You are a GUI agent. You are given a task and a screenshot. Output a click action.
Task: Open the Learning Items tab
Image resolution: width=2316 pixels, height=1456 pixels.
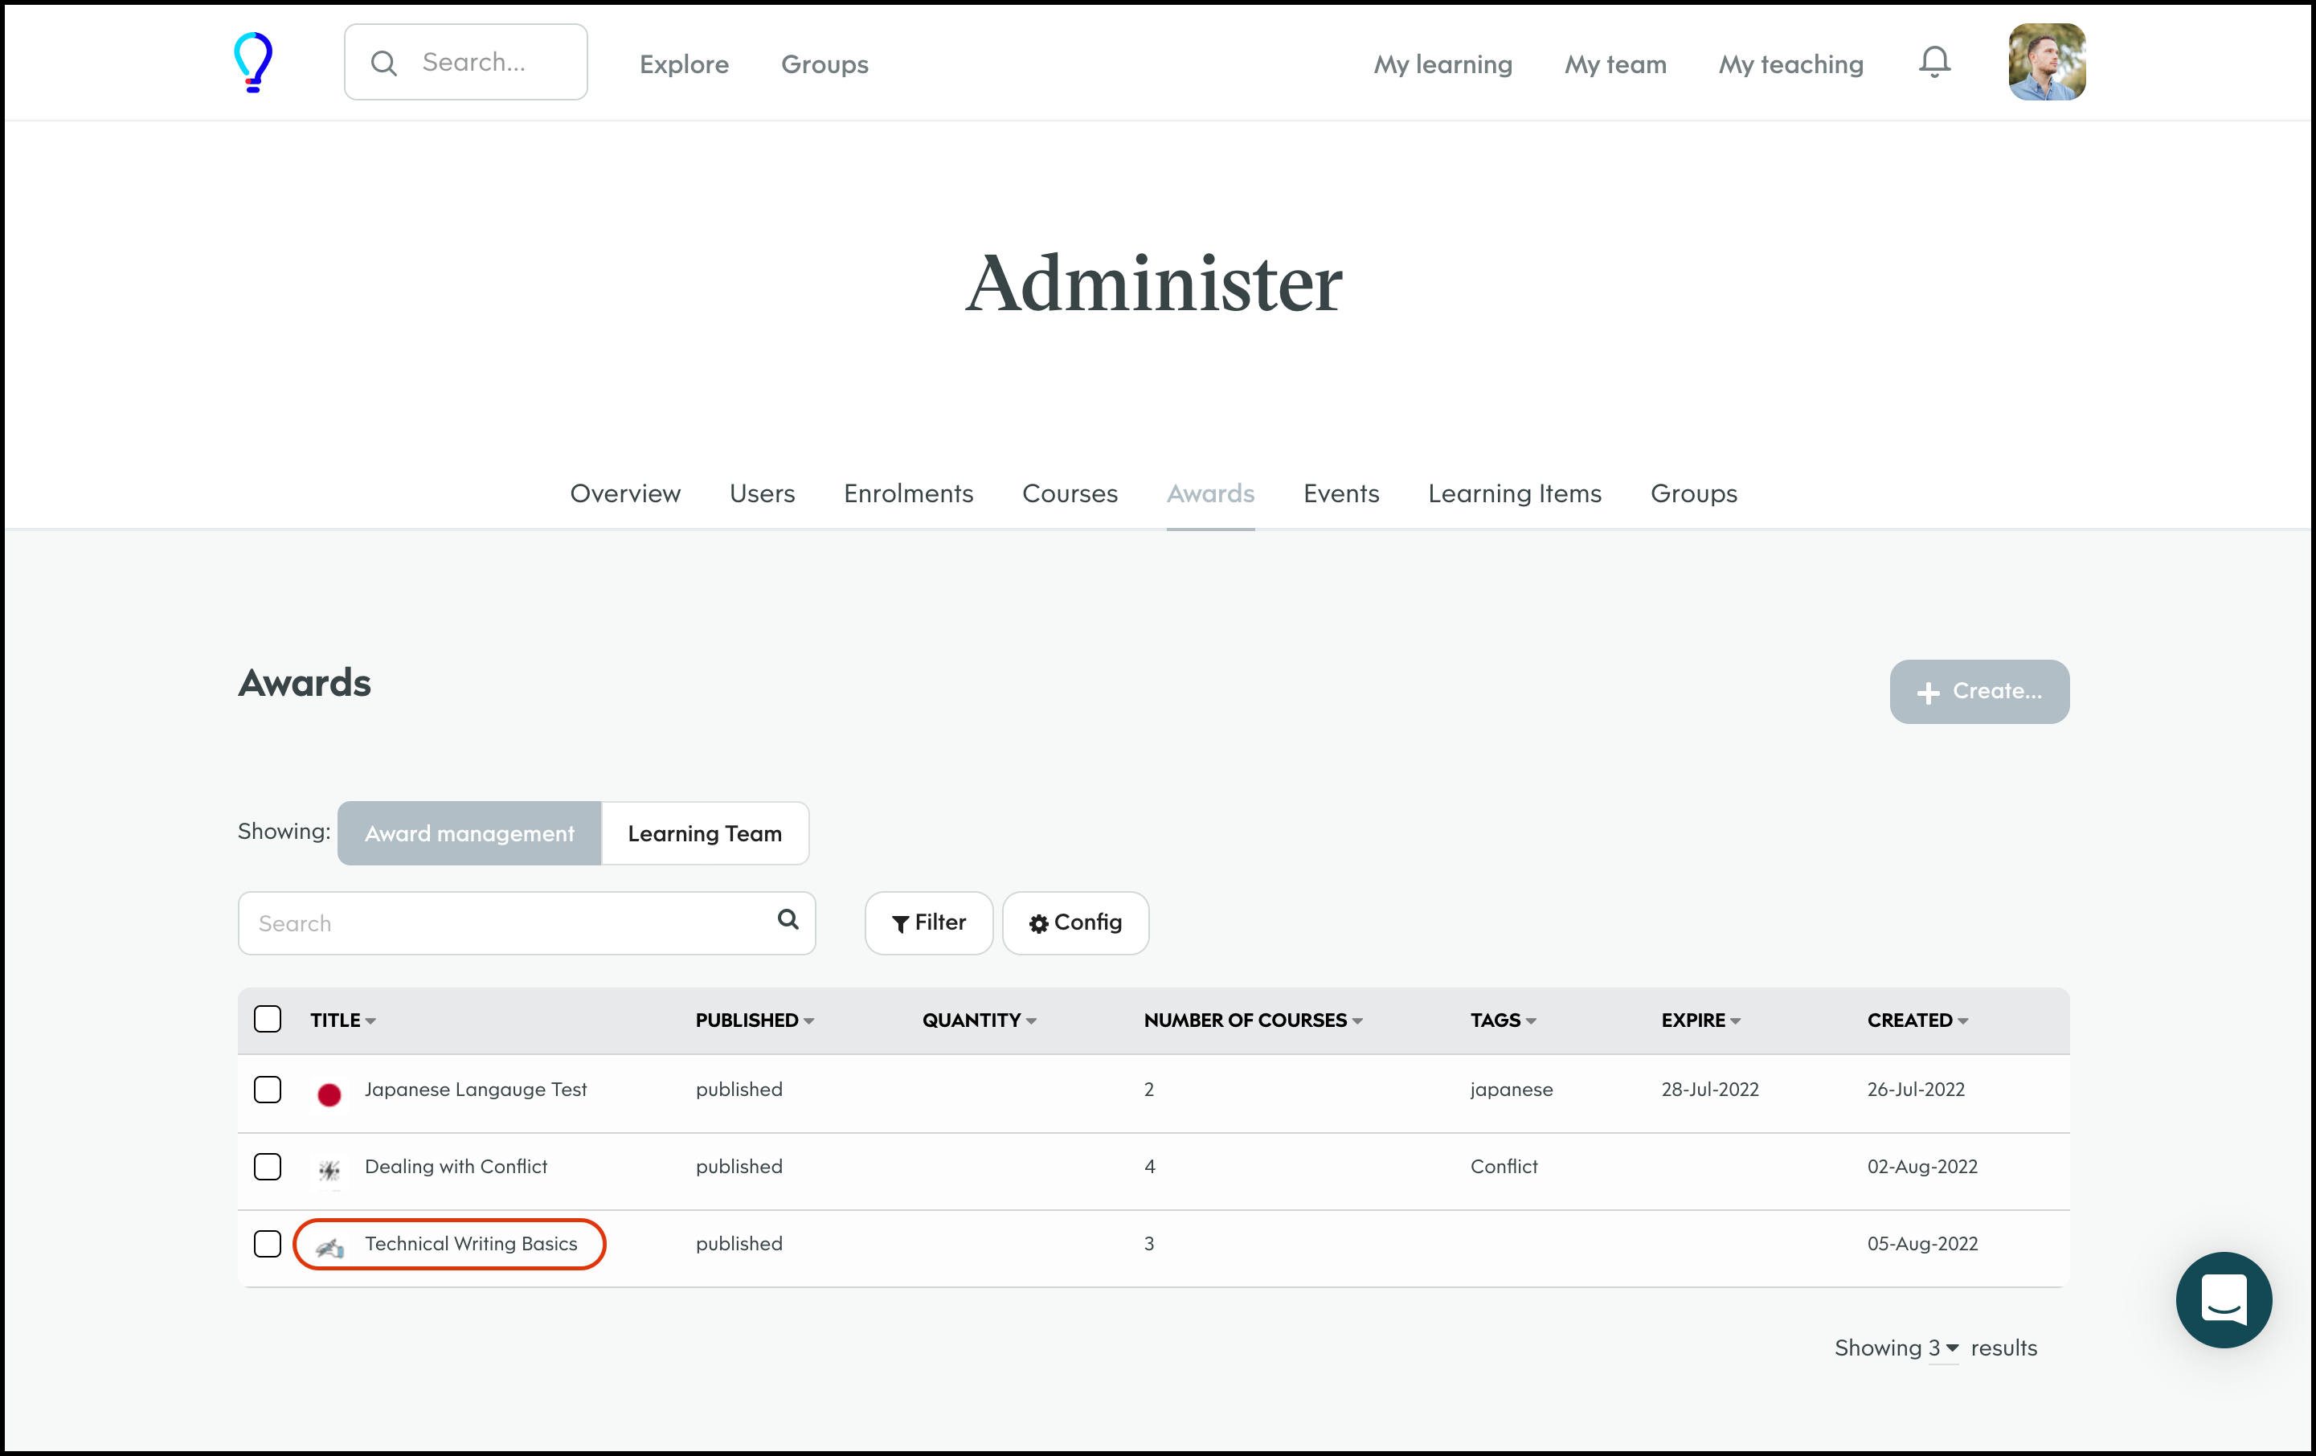click(1514, 493)
